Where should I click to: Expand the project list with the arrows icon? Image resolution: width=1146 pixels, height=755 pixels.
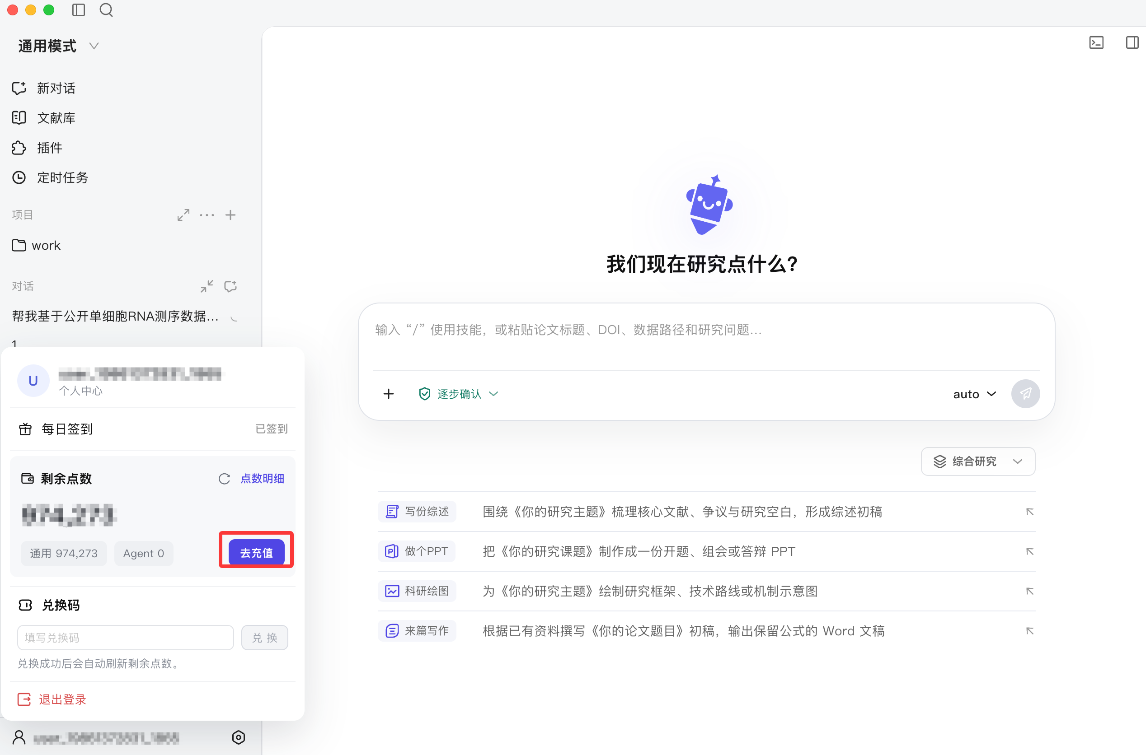(x=183, y=215)
